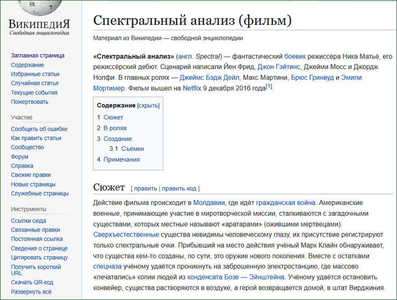Screen dimensions: 397x300
Task: Open Справка link
Action: [x=22, y=166]
